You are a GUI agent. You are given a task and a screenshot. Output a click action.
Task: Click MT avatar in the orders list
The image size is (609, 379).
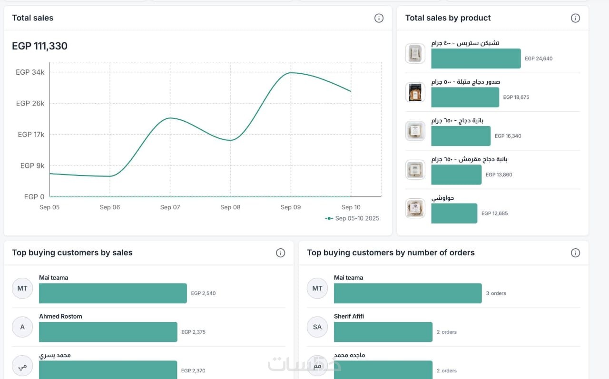click(x=317, y=288)
